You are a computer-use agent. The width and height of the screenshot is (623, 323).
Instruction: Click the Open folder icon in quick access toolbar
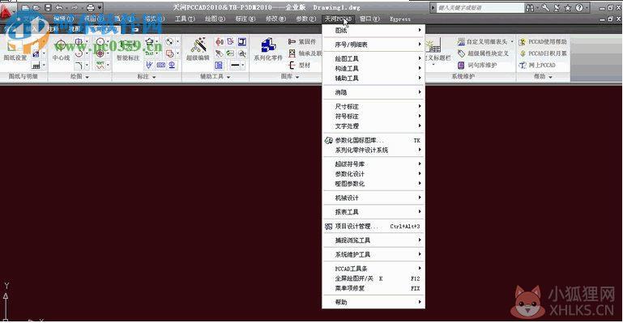[x=36, y=7]
